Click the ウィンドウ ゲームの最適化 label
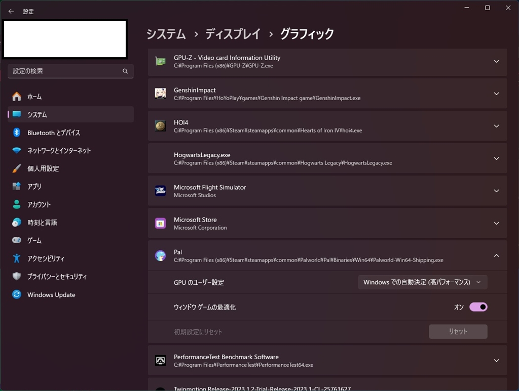Screen dimensions: 519x391 205,307
